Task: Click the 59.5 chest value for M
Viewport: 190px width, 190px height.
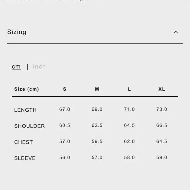Action: tap(97, 141)
